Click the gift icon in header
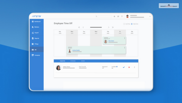Viewport: 182px width, 103px height. [x=118, y=16]
